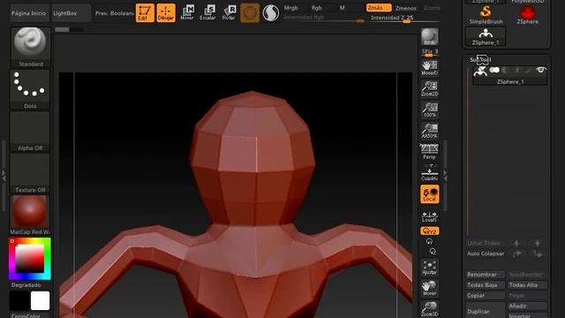
Task: Set document zoom to 100%
Action: point(430,110)
